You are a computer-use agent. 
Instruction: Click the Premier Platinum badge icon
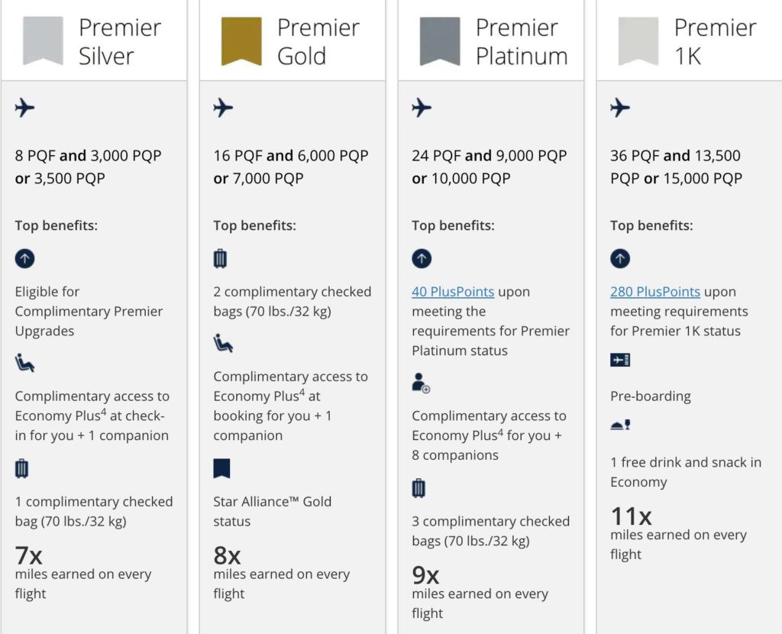tap(440, 40)
